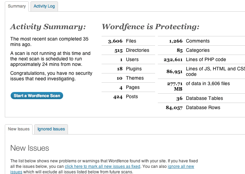This screenshot has height=174, width=245.
Task: Click the next scan is scheduled text
Action: point(50,59)
